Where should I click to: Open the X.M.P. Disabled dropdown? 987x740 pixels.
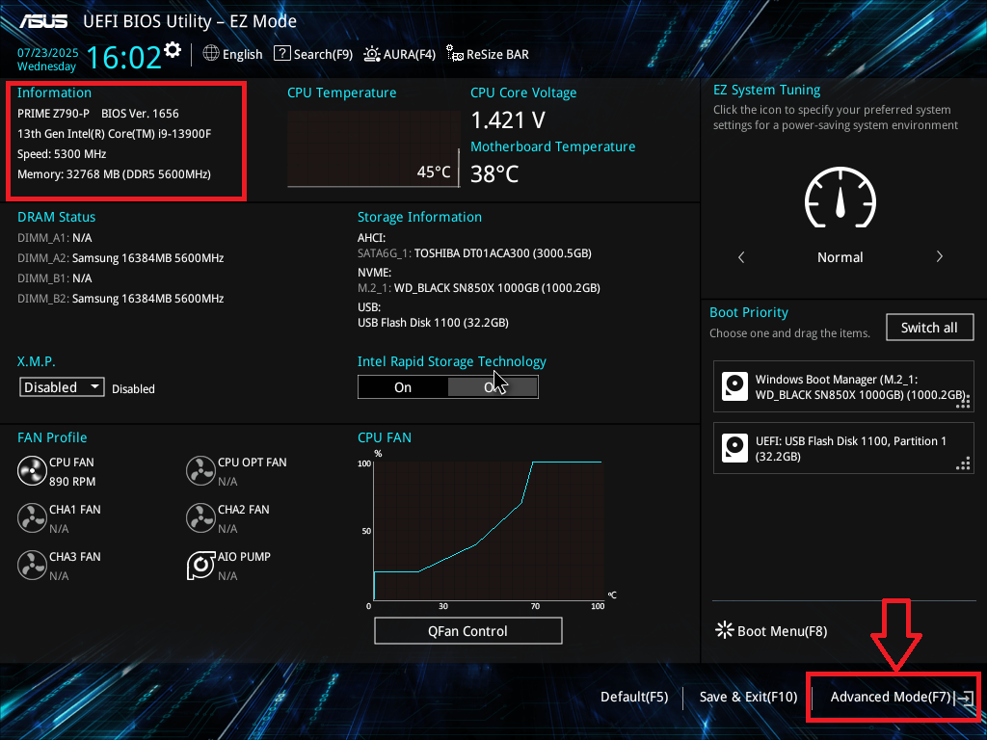(62, 387)
